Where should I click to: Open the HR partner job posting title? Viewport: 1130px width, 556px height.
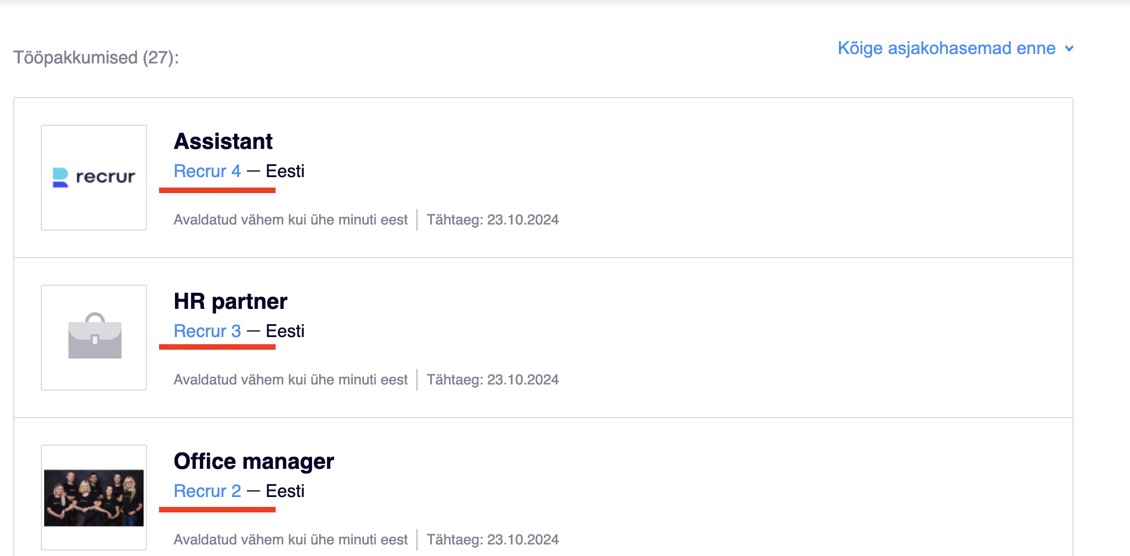pos(230,302)
